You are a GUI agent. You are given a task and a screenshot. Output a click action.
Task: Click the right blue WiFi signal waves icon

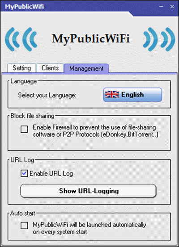[x=159, y=39]
